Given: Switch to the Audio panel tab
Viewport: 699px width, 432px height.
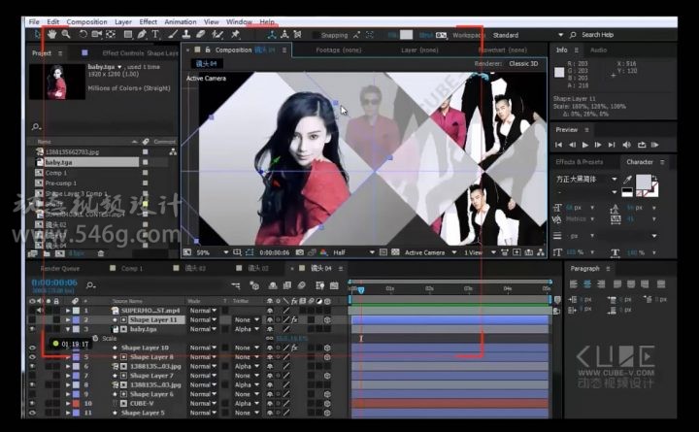Looking at the screenshot, I should [x=598, y=50].
